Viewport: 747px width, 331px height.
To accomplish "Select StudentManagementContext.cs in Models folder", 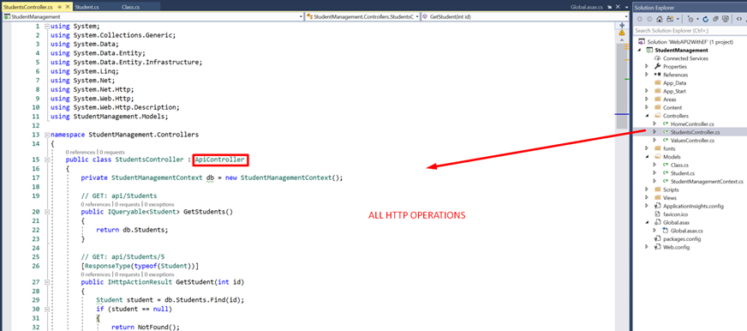I will pyautogui.click(x=707, y=181).
